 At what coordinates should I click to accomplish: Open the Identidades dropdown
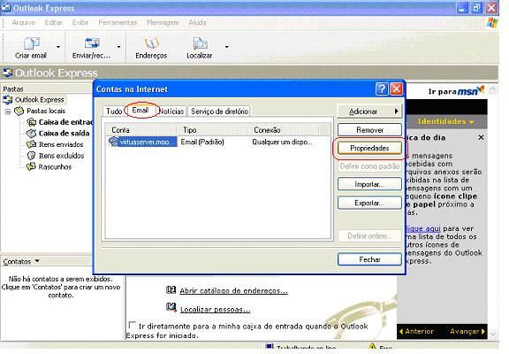coord(446,121)
